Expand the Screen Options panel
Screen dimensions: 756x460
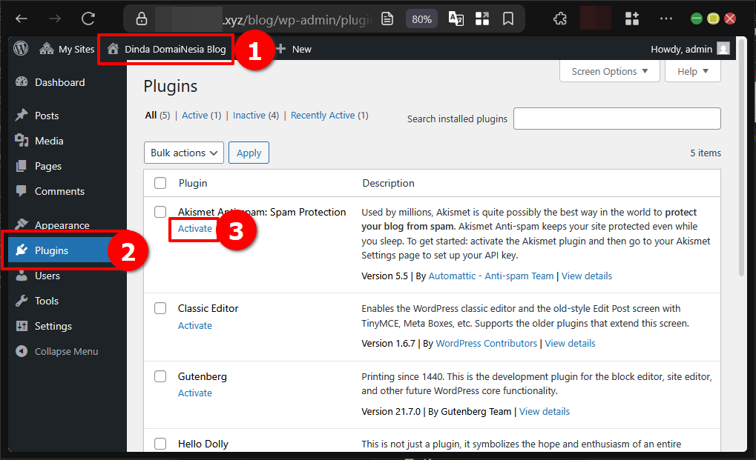tap(609, 71)
